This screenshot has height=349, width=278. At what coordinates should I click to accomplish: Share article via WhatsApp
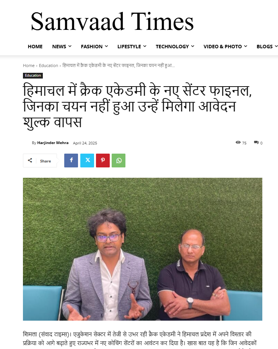(x=119, y=160)
